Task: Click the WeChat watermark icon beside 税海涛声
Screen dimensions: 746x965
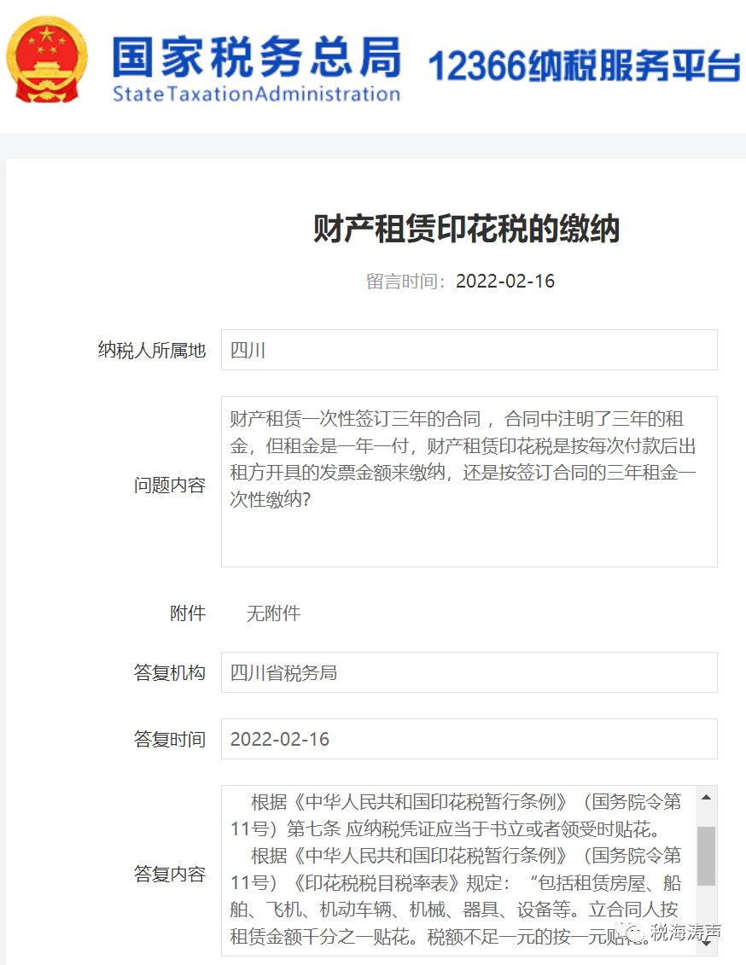Action: [x=634, y=932]
